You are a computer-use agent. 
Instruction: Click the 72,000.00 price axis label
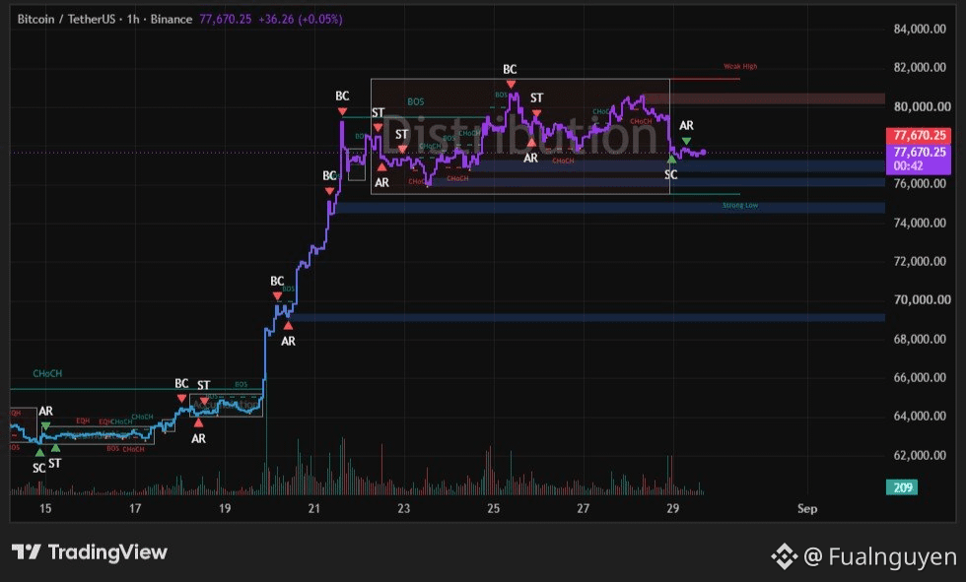tap(919, 261)
